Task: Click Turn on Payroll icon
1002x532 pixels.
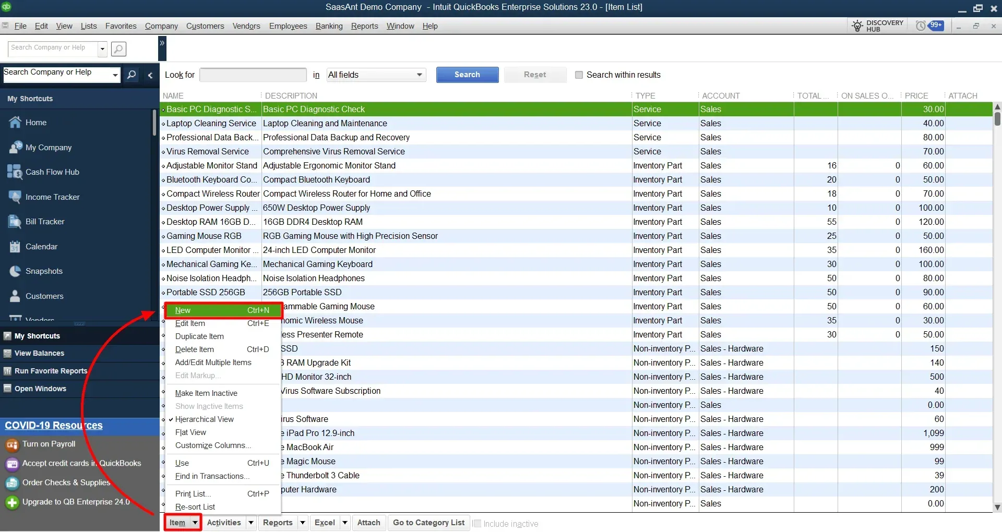Action: click(x=12, y=445)
